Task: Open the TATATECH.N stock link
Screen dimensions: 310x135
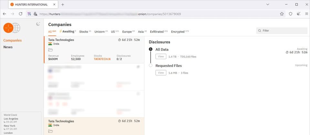Action: coord(102,59)
